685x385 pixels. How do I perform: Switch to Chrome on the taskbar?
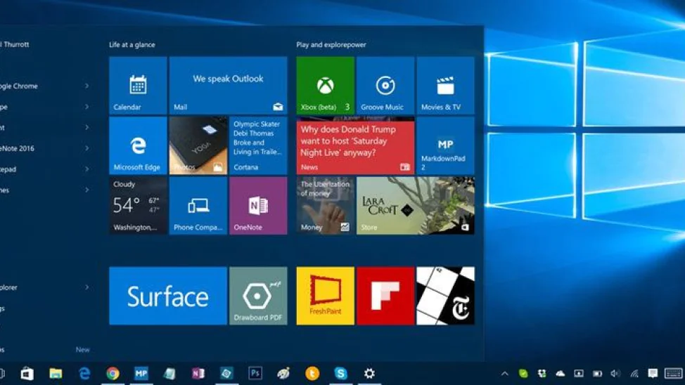click(113, 374)
